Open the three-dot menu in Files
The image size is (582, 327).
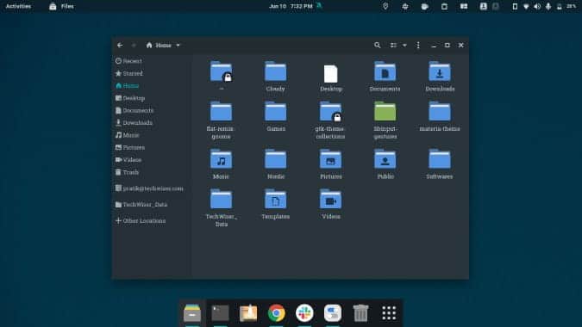click(418, 46)
